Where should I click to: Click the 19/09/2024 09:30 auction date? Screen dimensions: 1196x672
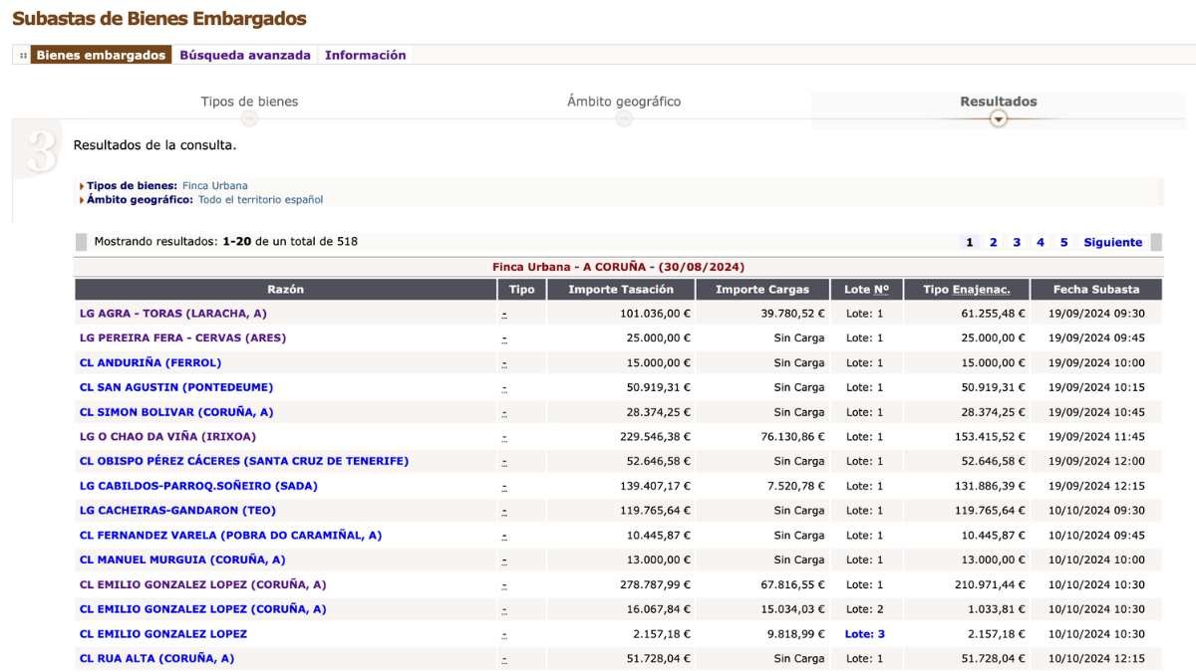[1096, 314]
